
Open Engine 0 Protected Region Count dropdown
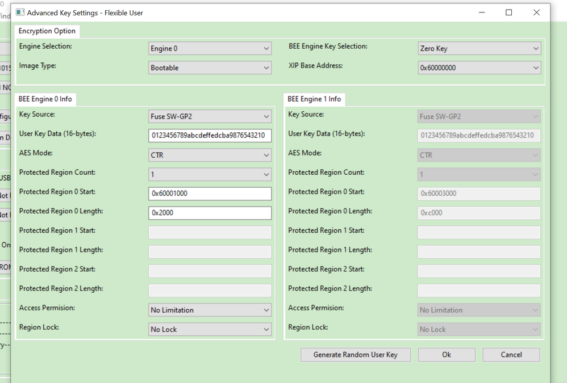210,174
